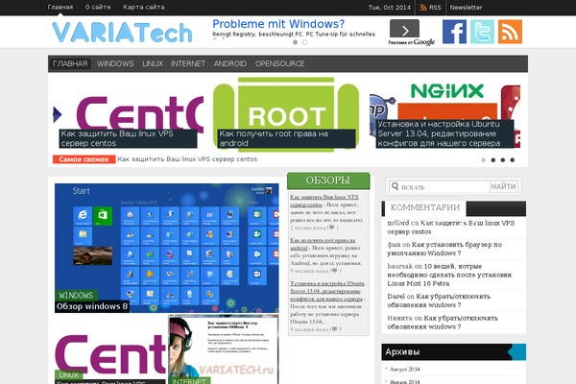Click the search magnifier icon
Image resolution: width=576 pixels, height=384 pixels.
(395, 186)
